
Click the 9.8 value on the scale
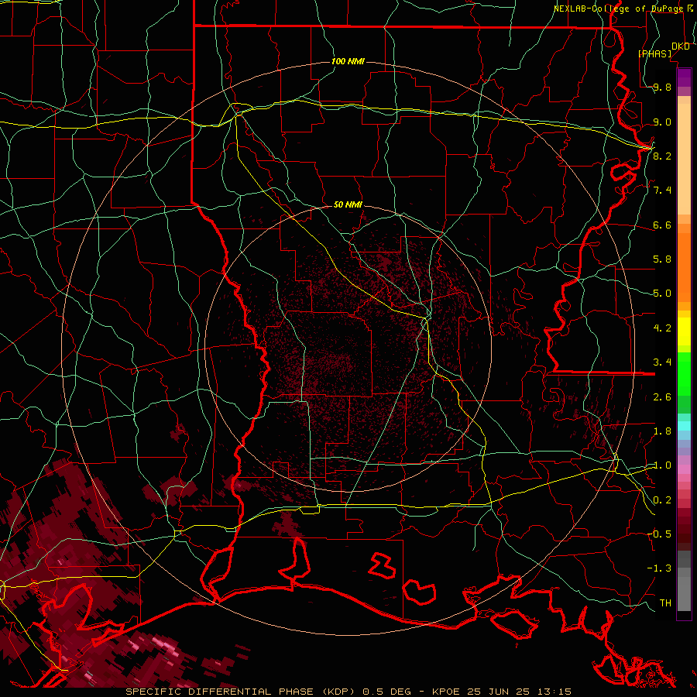662,87
